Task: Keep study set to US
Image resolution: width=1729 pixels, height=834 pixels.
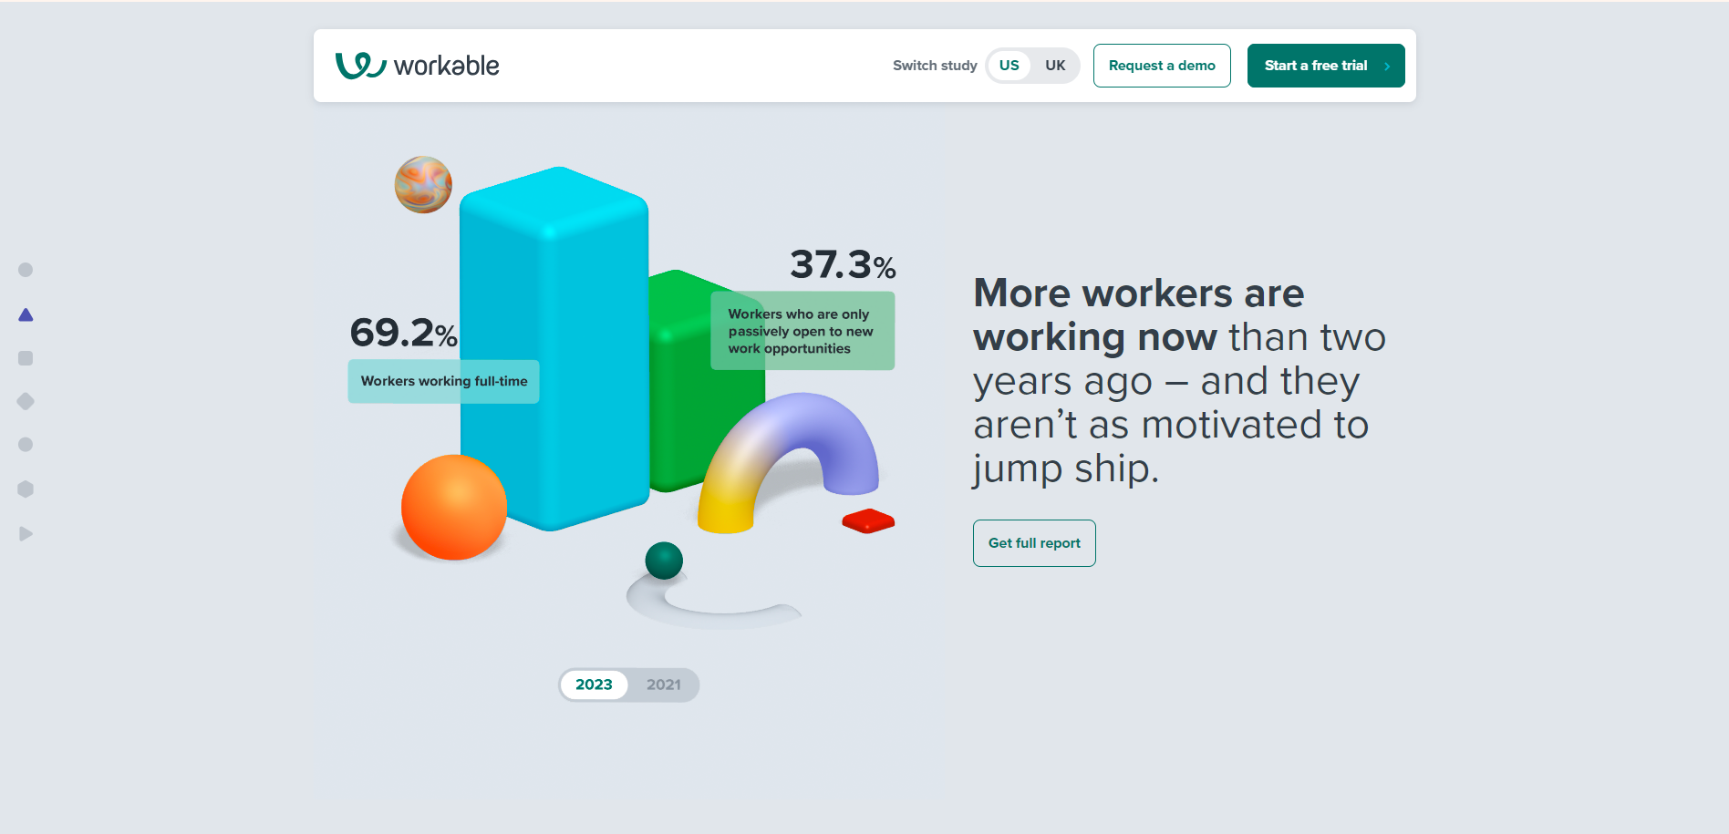Action: (1009, 65)
